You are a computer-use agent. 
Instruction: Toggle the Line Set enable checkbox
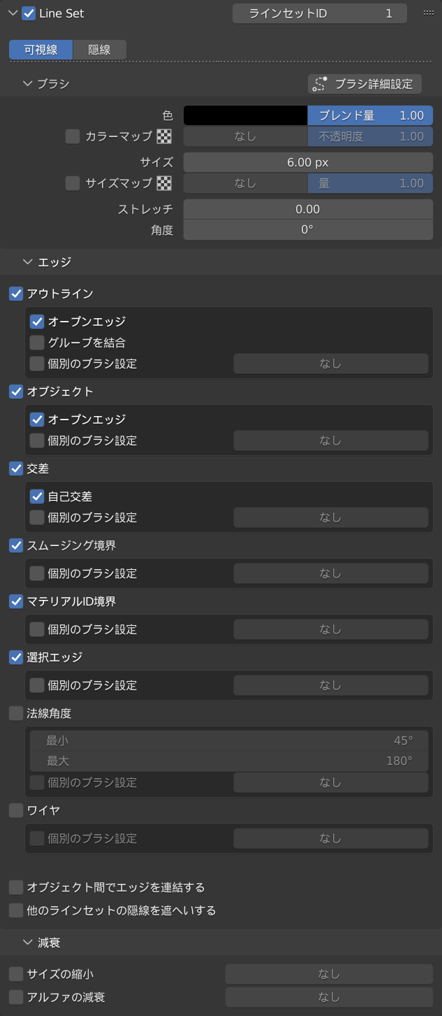[x=29, y=13]
